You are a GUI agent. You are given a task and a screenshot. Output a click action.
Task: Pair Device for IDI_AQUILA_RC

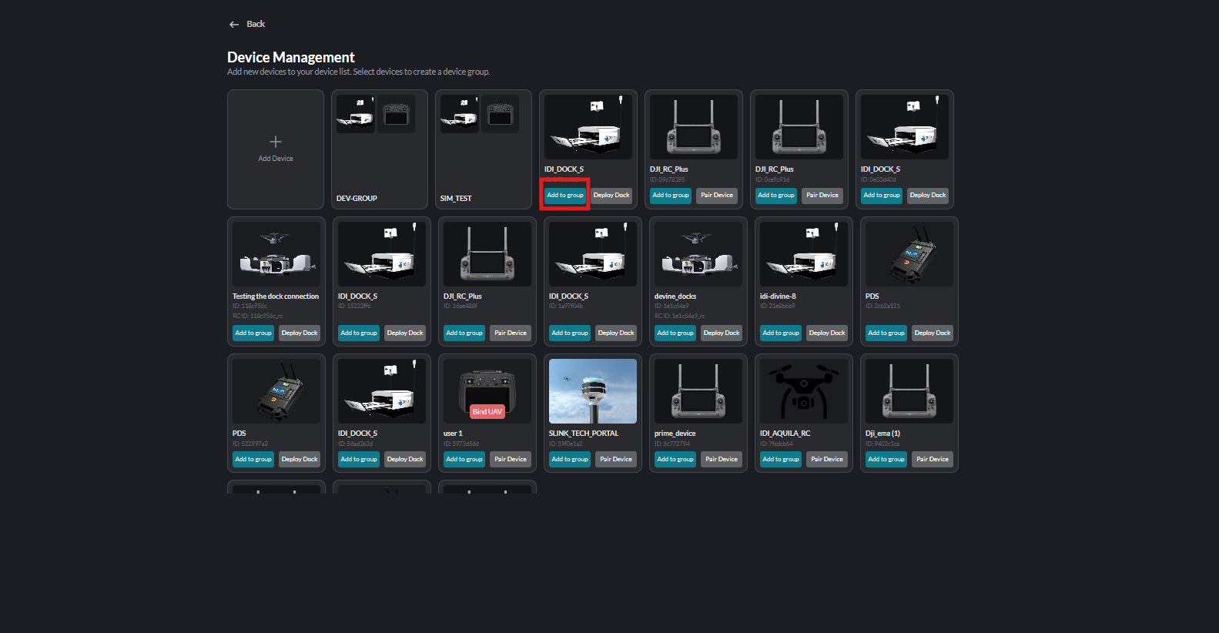pos(827,460)
